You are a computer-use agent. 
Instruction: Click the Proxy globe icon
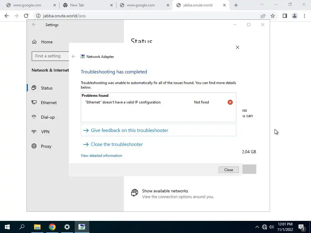click(x=34, y=146)
